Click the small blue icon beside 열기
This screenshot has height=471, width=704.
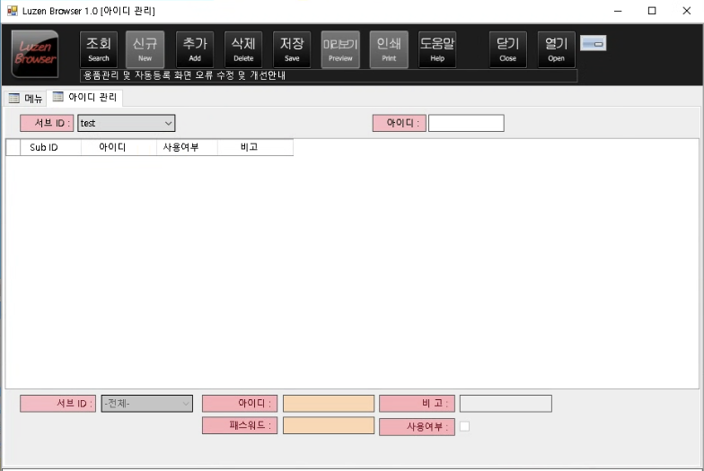(x=593, y=43)
